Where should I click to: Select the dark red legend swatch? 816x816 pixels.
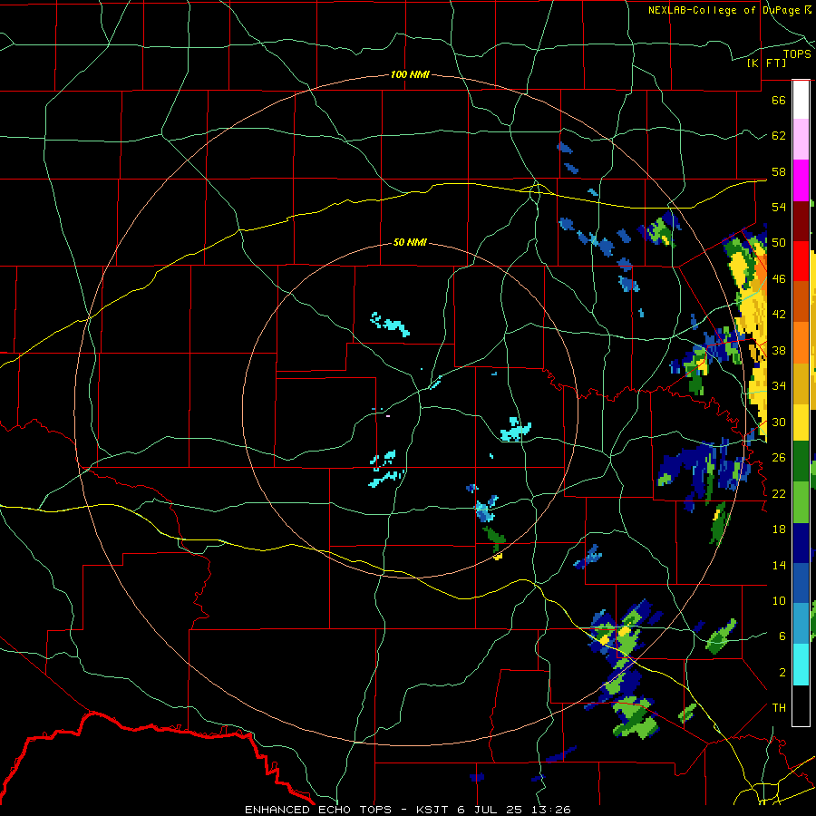pos(801,220)
